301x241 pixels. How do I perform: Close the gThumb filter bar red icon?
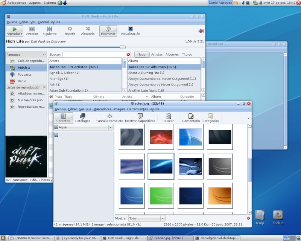pyautogui.click(x=248, y=218)
